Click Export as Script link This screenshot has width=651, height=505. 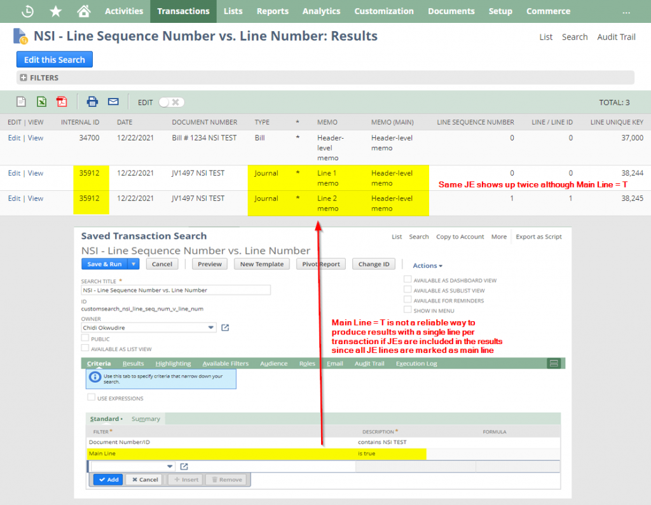coord(538,237)
